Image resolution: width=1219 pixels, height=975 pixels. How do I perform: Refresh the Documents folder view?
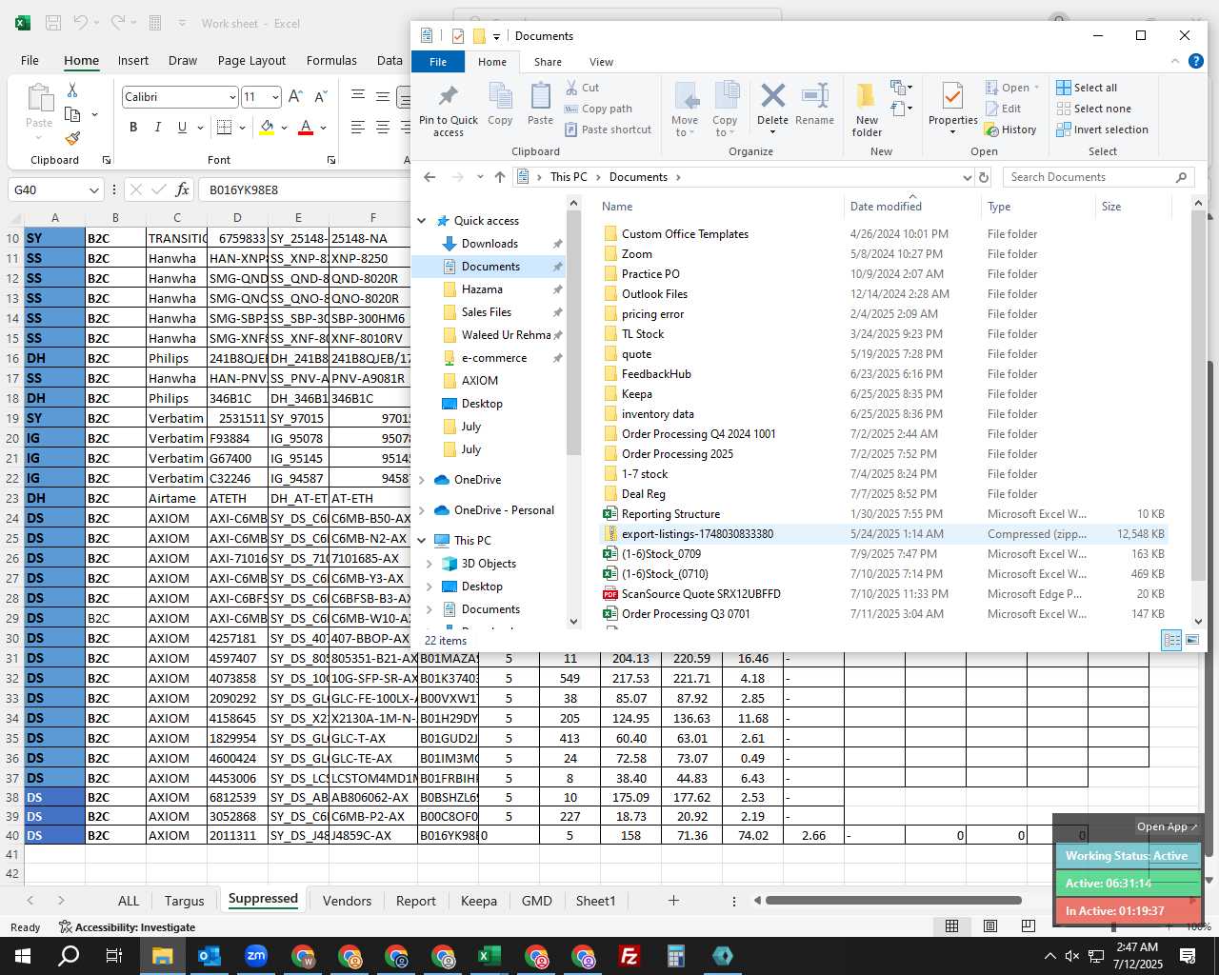pos(984,177)
